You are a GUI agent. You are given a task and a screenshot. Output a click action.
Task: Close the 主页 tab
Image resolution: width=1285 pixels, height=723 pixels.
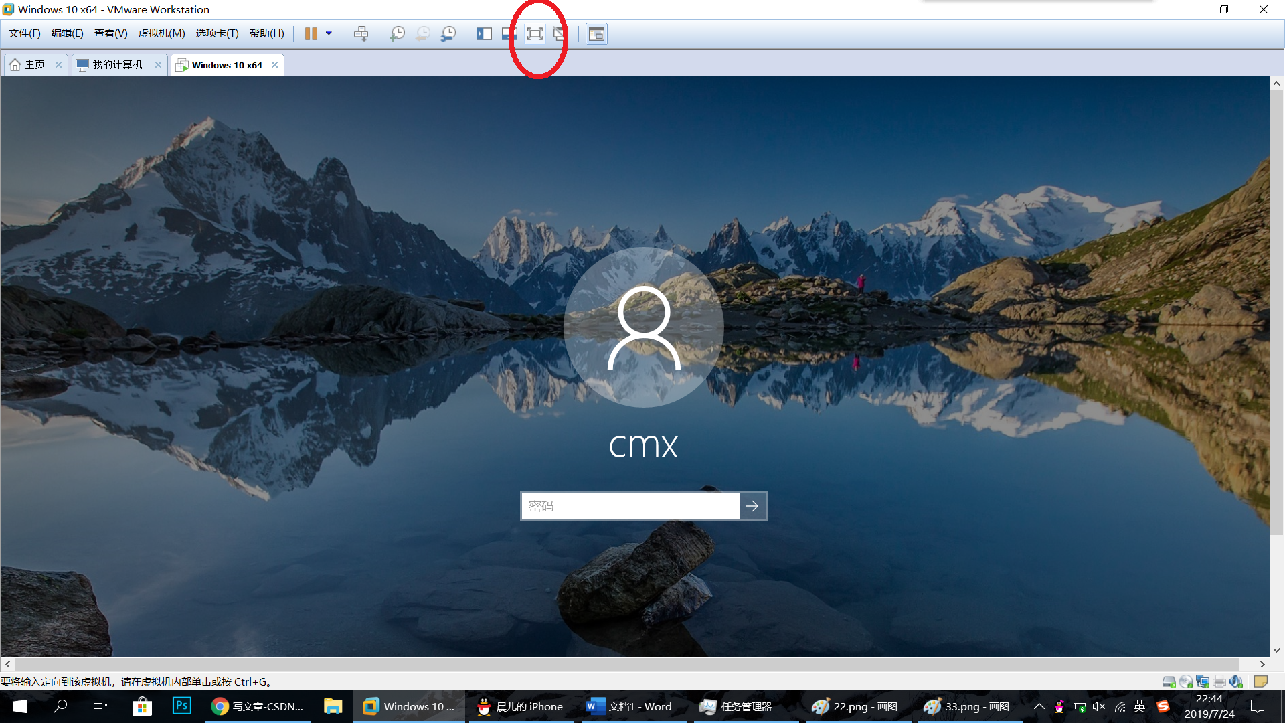pos(58,65)
